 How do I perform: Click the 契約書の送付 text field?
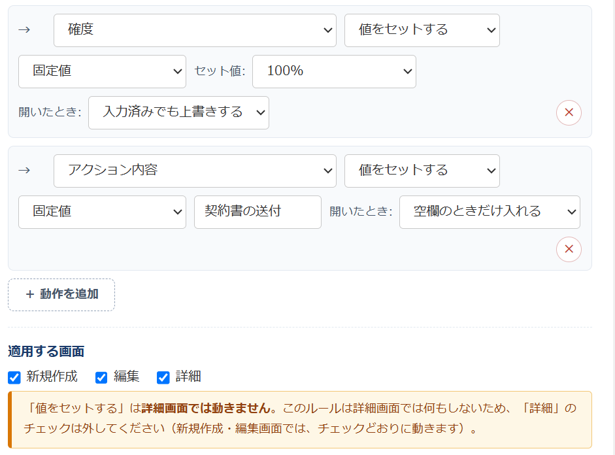[x=258, y=212]
